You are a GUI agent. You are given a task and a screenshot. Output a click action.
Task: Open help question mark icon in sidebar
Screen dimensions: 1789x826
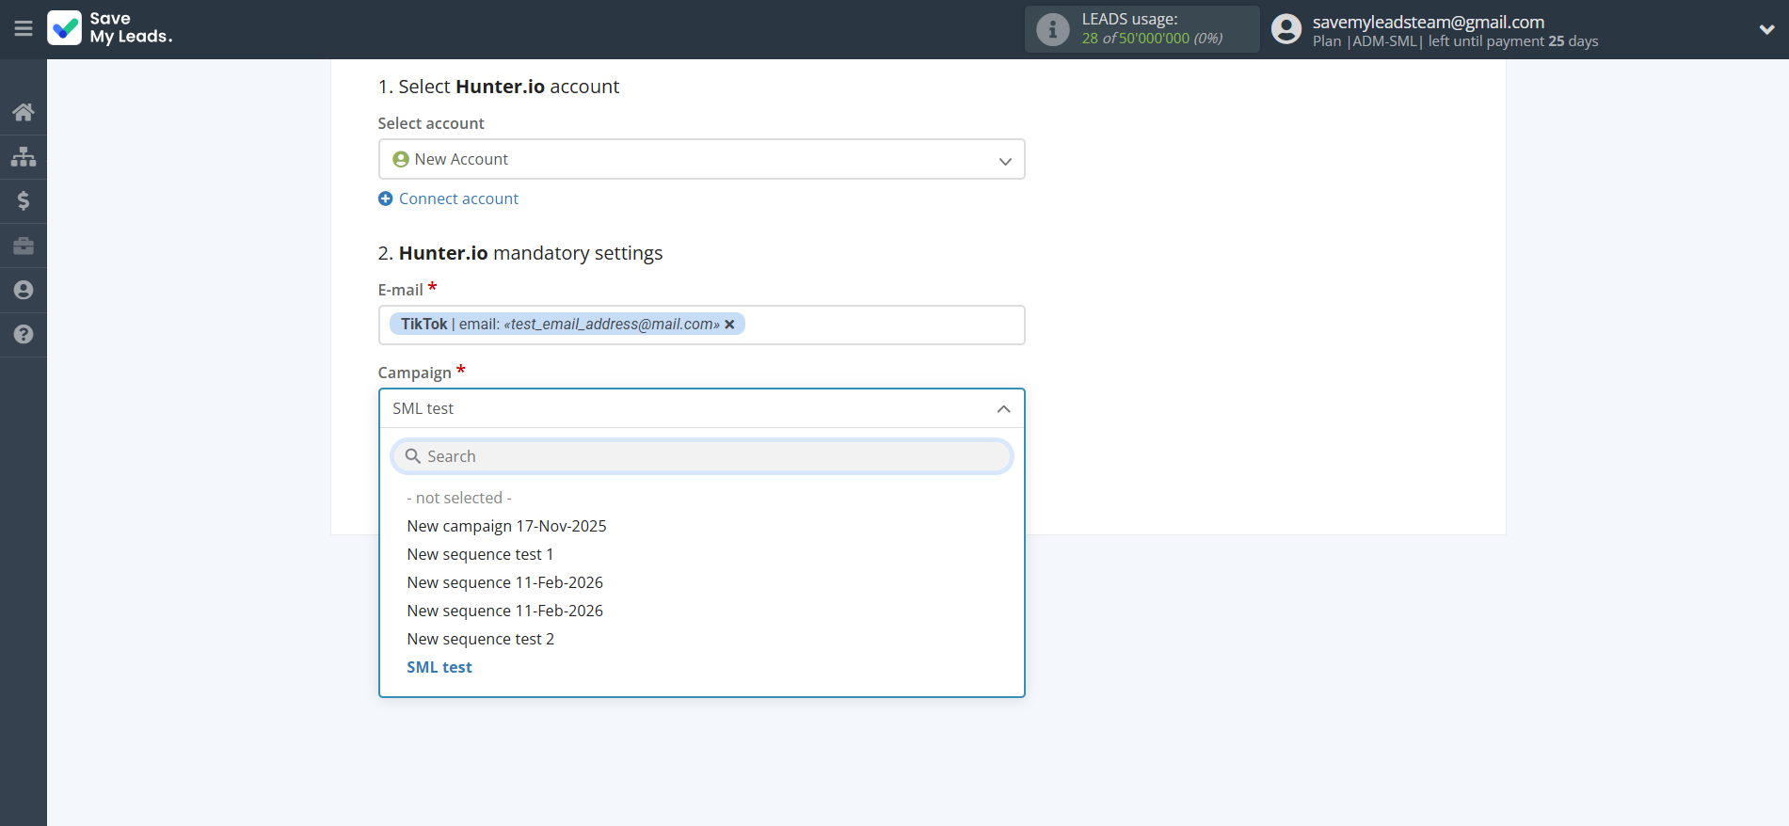(x=24, y=334)
